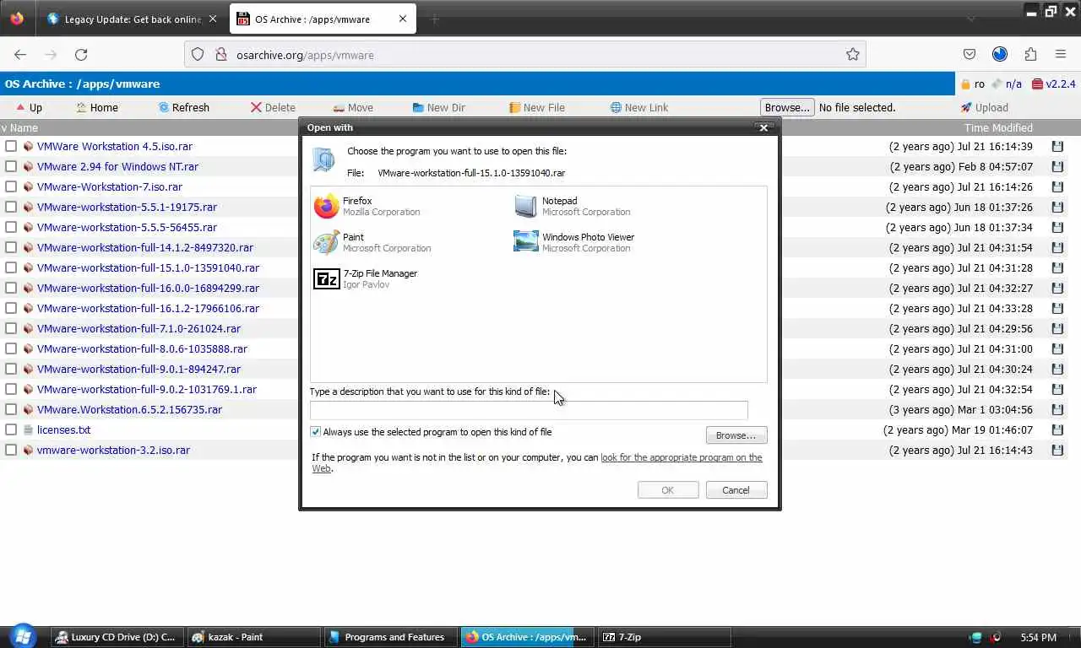Image resolution: width=1081 pixels, height=648 pixels.
Task: Click Refresh in file manager toolbar
Action: point(184,107)
